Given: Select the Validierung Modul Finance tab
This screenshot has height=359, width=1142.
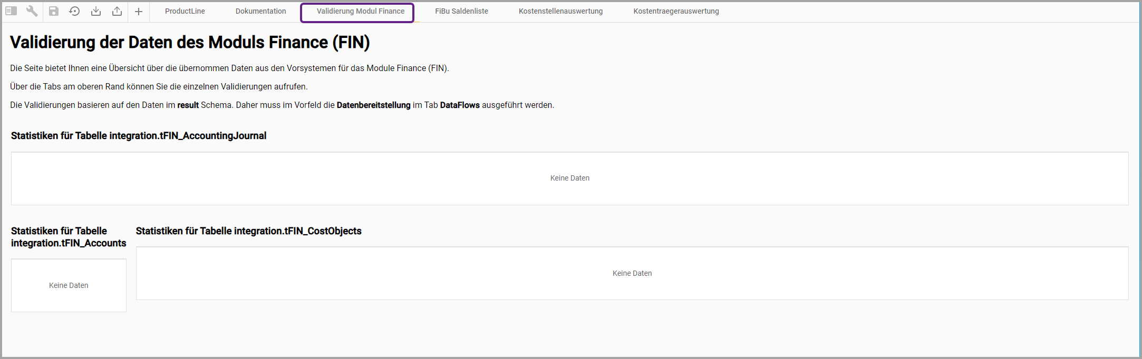Looking at the screenshot, I should click(360, 11).
